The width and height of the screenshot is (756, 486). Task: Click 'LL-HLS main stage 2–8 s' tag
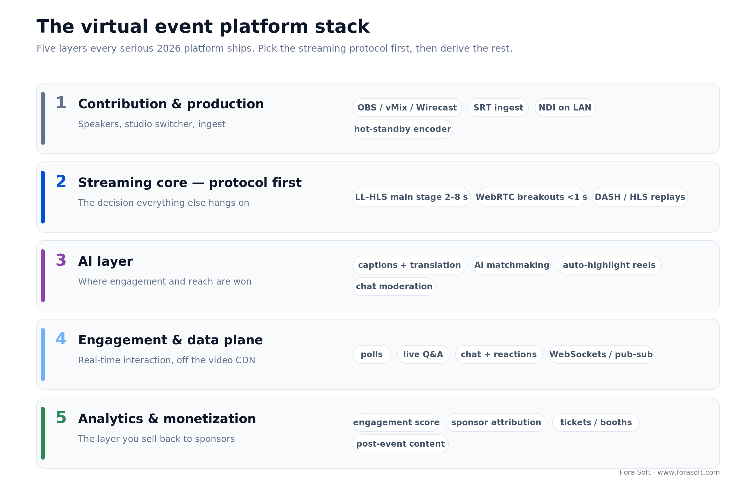point(411,197)
